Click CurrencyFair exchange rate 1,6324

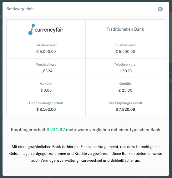(46, 71)
